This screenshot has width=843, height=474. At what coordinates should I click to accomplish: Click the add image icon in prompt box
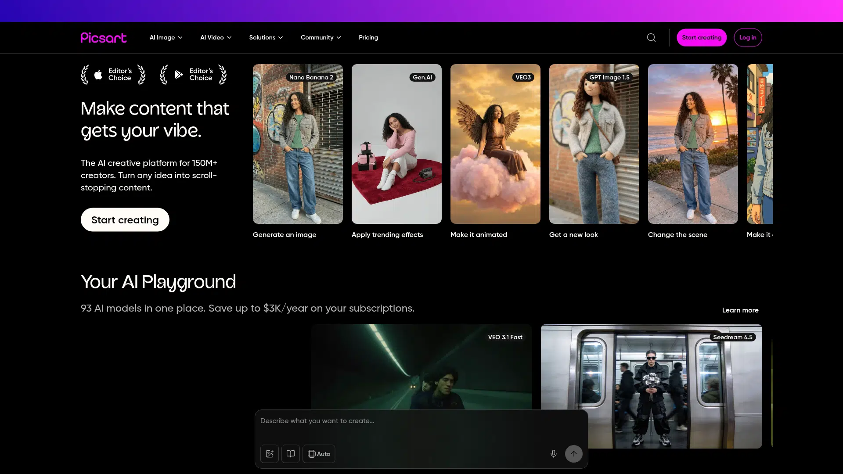coord(270,454)
